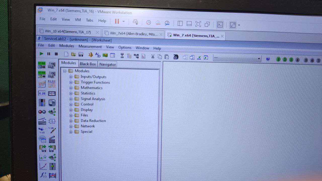Copy selection with the copy icon

pos(159,57)
